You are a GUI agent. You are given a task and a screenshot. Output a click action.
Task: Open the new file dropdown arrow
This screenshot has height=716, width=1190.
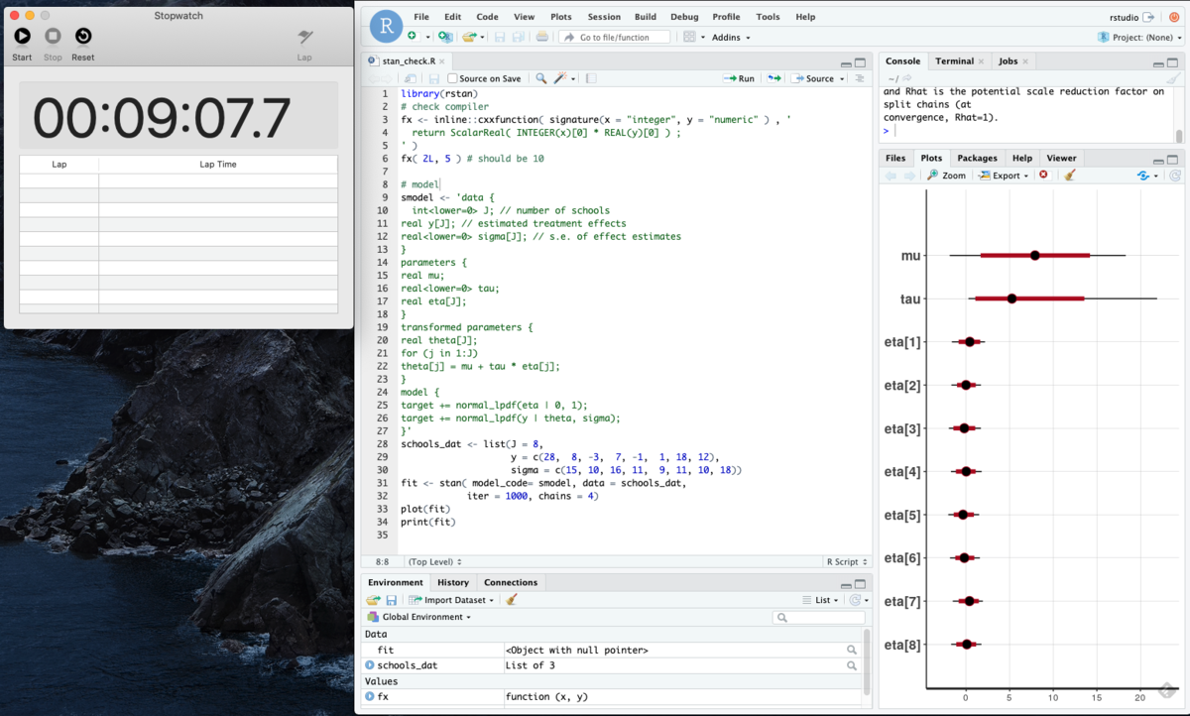(x=427, y=37)
